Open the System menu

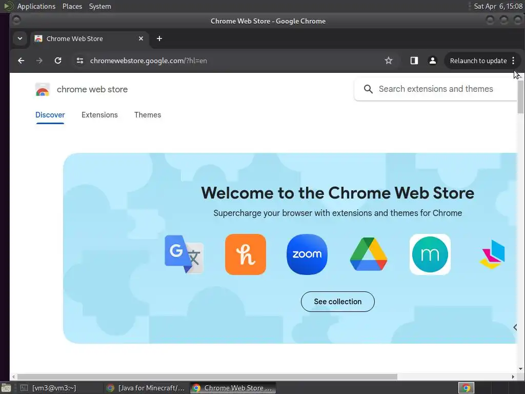(100, 6)
